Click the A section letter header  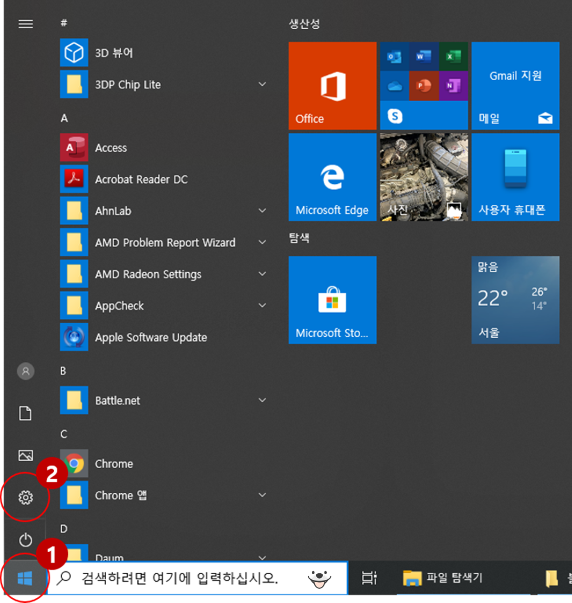click(x=64, y=118)
